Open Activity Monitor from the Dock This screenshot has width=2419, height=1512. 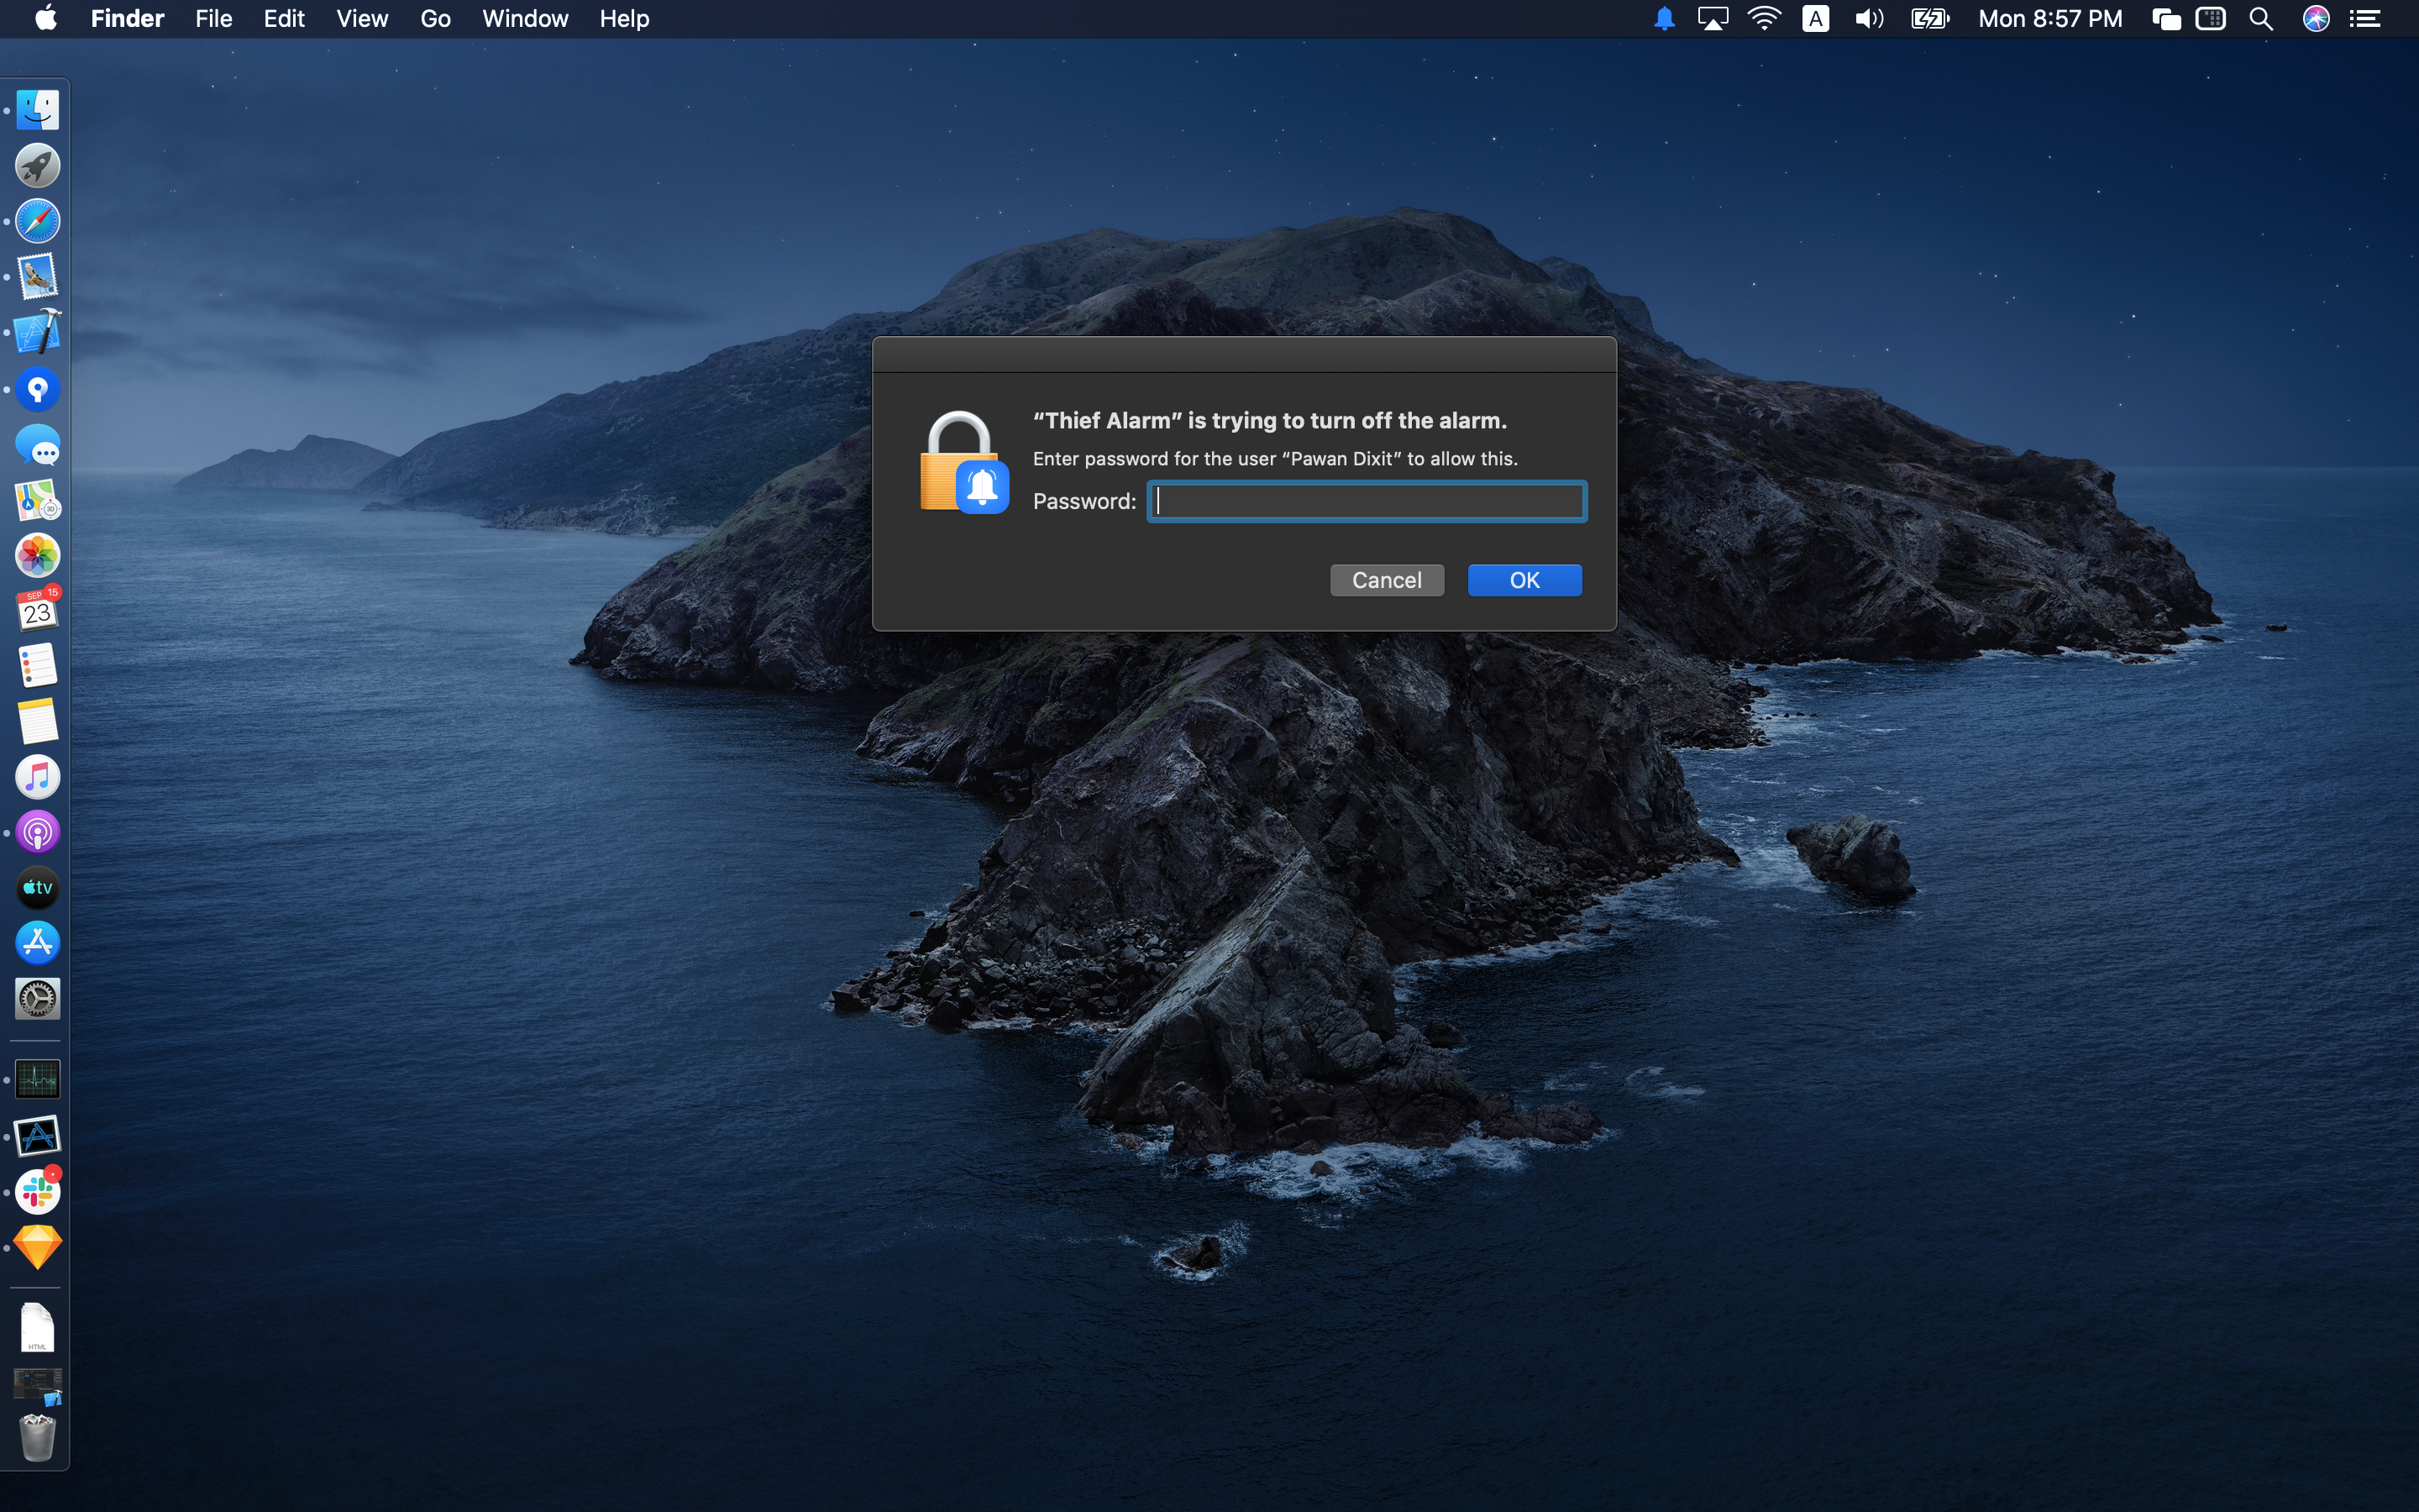[37, 1078]
